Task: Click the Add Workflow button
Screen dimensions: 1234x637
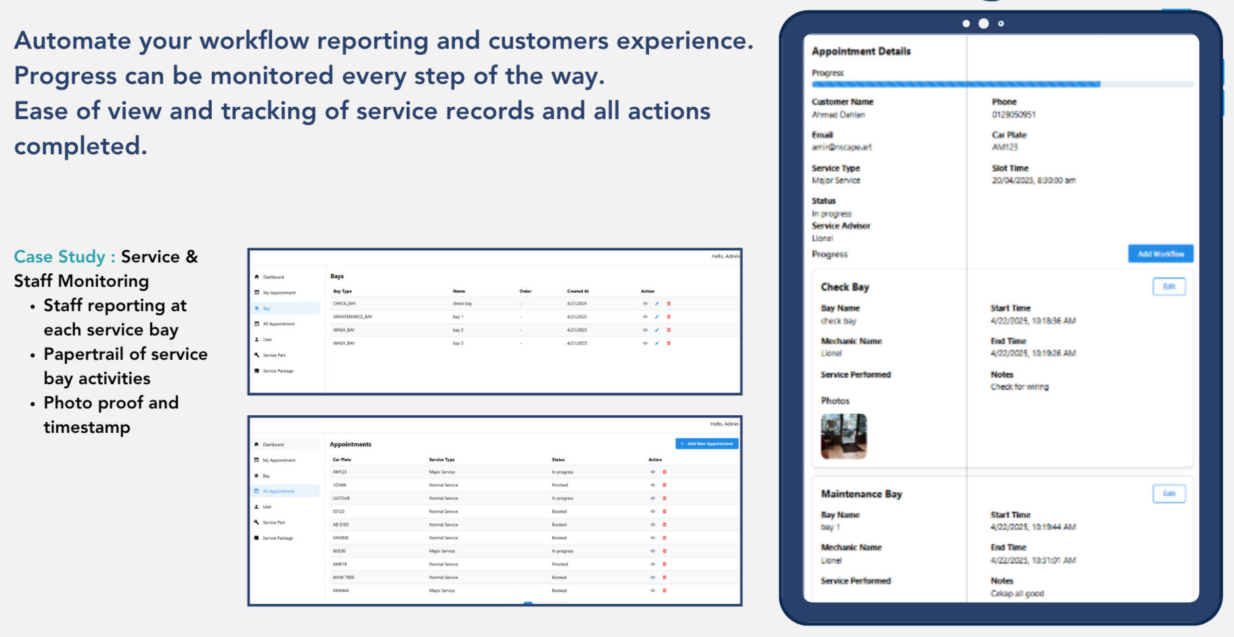Action: point(1160,254)
